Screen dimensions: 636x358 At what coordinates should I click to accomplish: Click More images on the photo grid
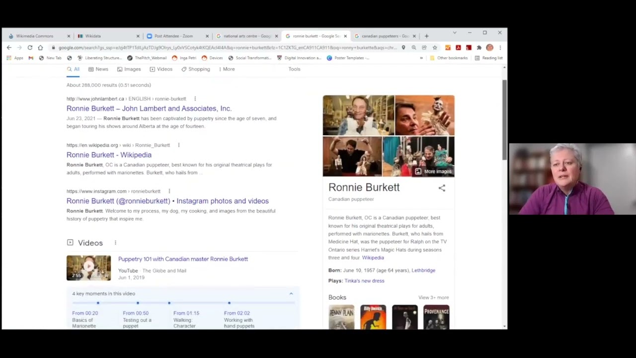pyautogui.click(x=433, y=172)
